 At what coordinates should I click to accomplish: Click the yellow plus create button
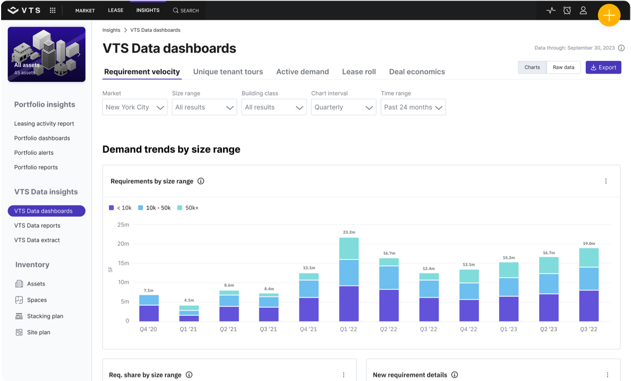[609, 15]
